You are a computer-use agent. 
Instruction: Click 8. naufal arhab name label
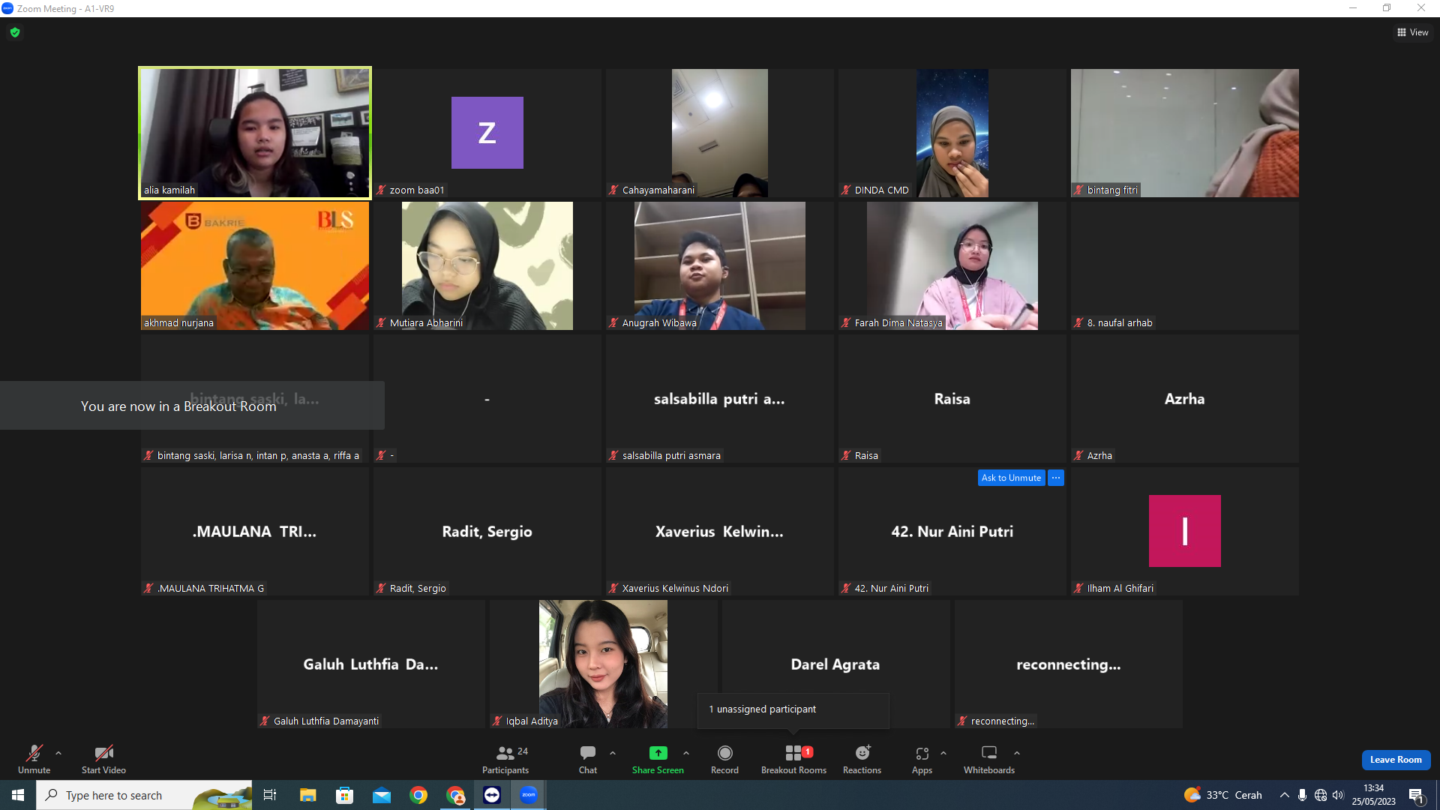tap(1120, 323)
